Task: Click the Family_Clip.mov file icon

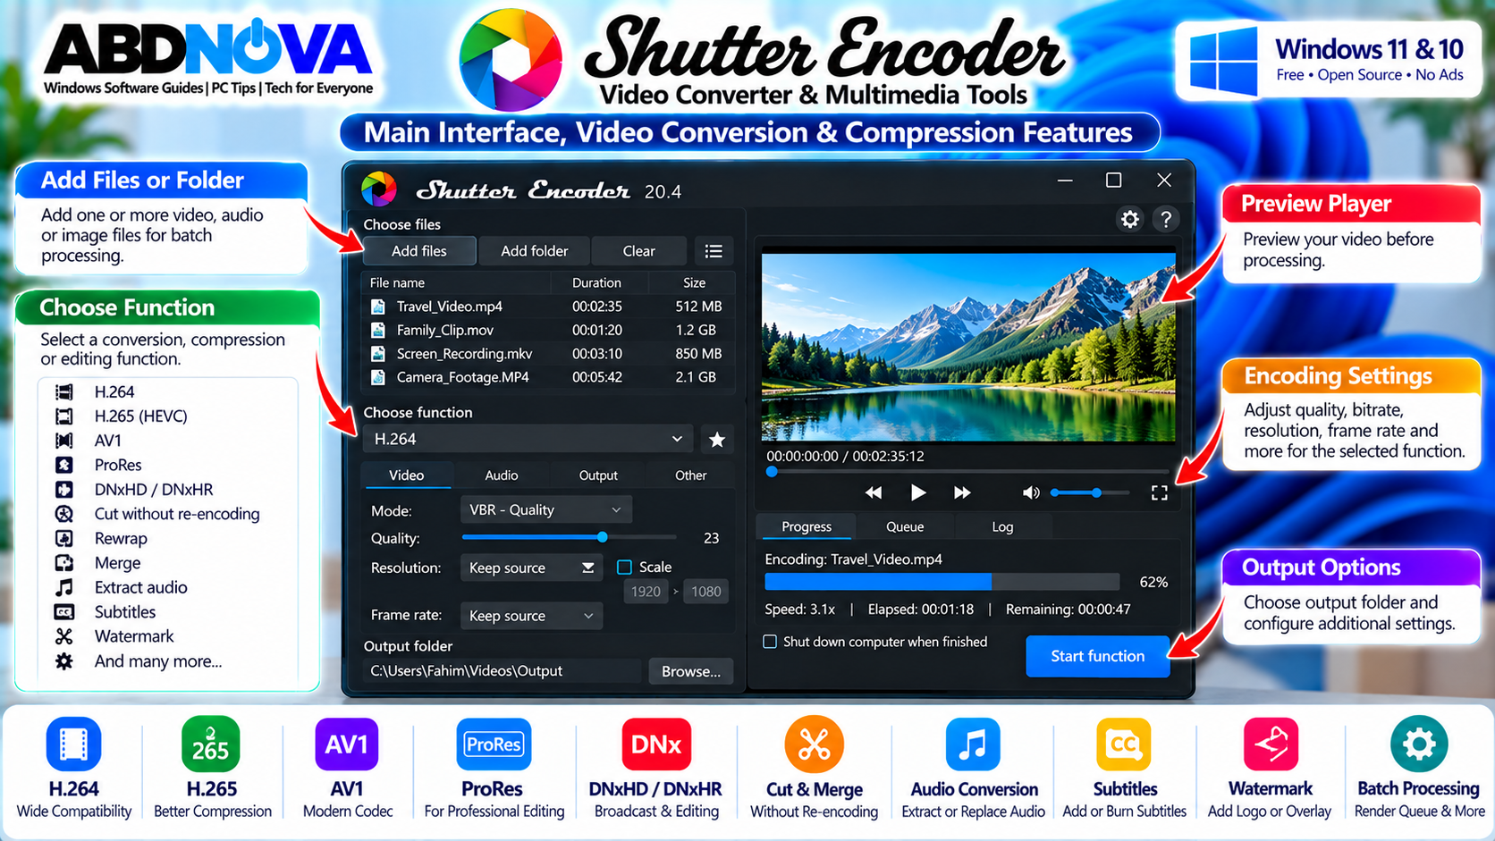Action: 378,330
